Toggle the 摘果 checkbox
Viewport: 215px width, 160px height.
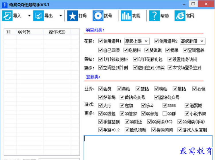click(167, 50)
